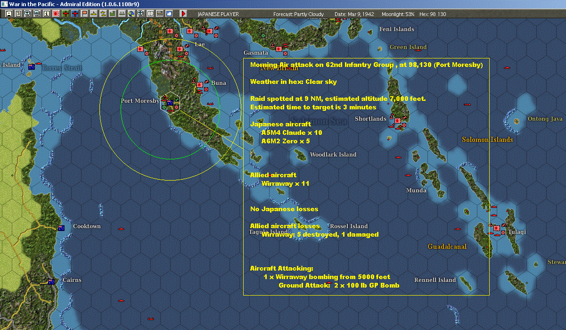Click the Solomon Islands label

pos(487,140)
